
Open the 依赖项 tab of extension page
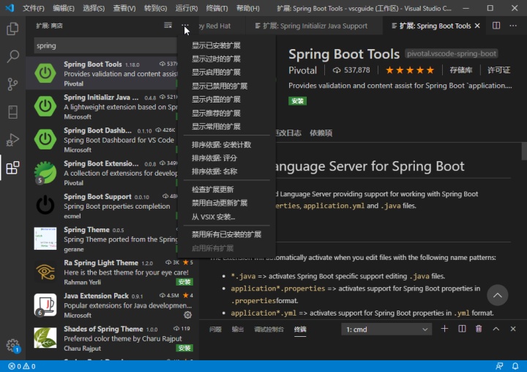[321, 133]
